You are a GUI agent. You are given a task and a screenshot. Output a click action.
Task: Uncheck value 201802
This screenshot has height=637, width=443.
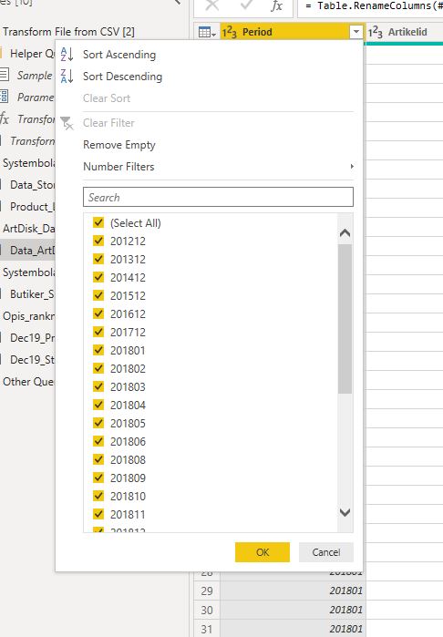click(98, 368)
